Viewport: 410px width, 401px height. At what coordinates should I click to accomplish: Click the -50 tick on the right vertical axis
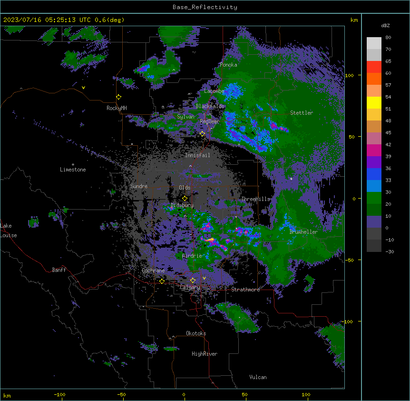click(x=349, y=260)
